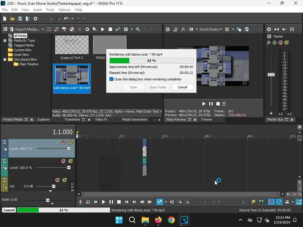This screenshot has height=227, width=303.
Task: Click track 1 Level slider handle
Action: tap(69, 148)
